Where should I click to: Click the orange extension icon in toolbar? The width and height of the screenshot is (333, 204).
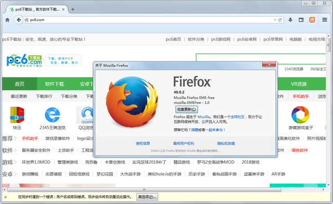pyautogui.click(x=312, y=20)
